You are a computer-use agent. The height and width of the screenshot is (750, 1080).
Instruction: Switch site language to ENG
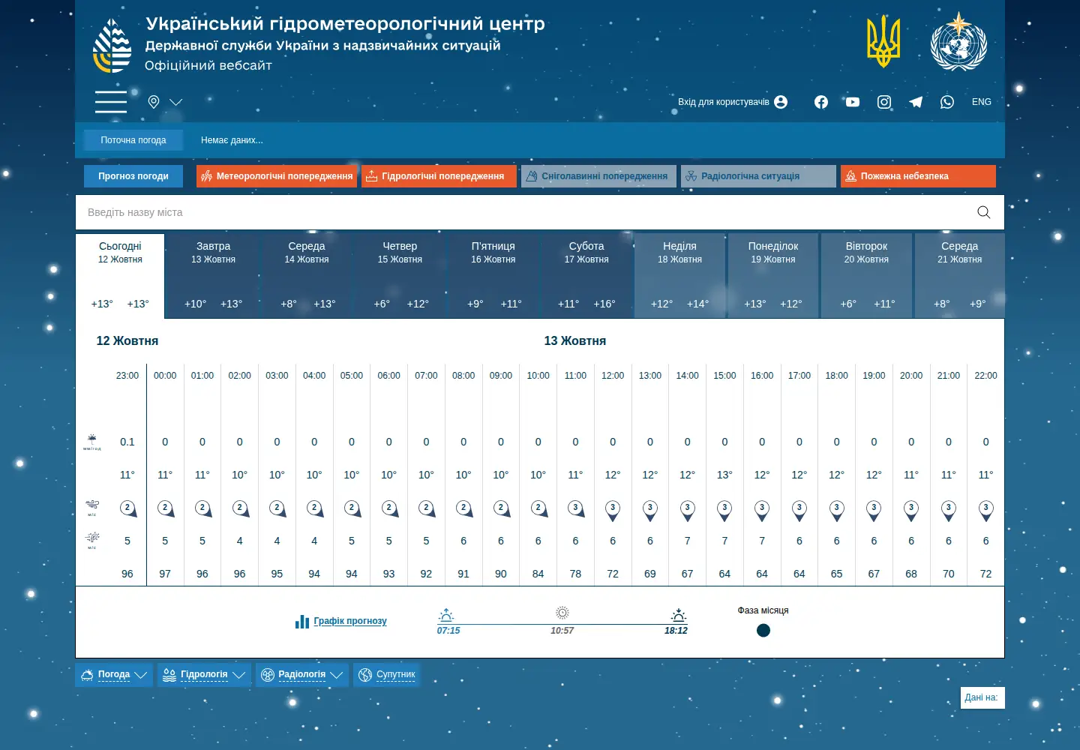click(982, 102)
